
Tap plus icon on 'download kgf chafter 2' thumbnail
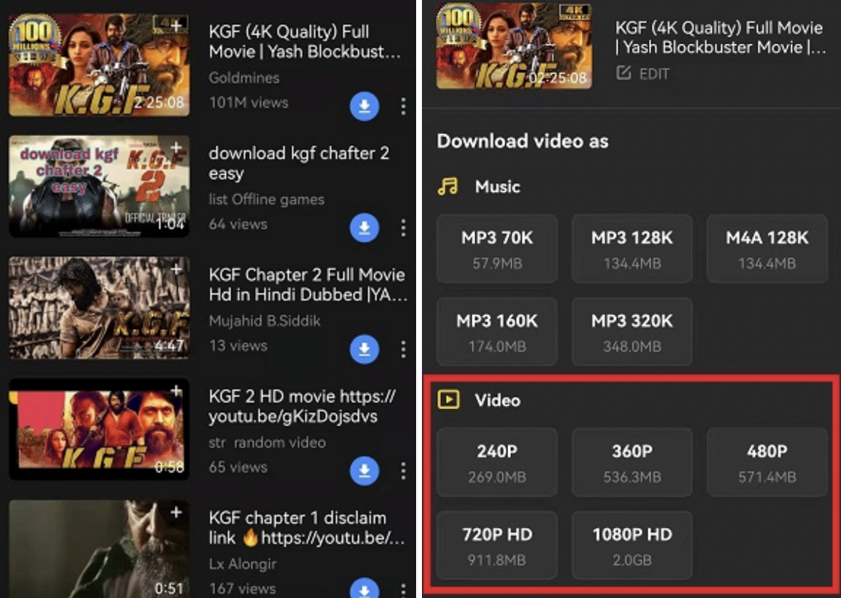tap(176, 147)
